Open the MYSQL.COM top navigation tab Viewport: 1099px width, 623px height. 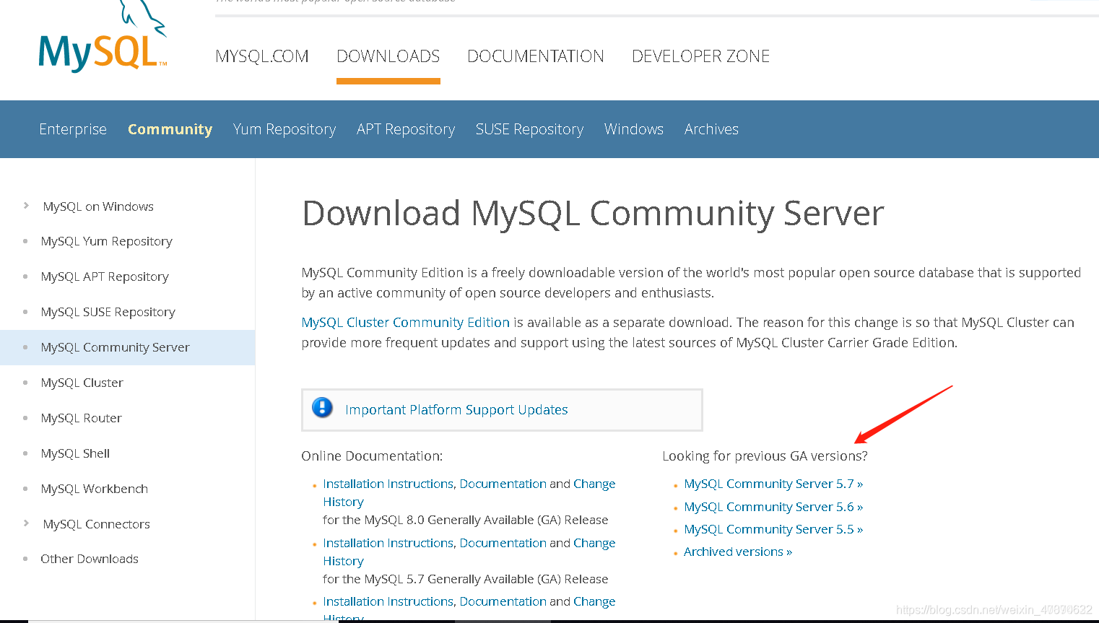click(x=262, y=56)
